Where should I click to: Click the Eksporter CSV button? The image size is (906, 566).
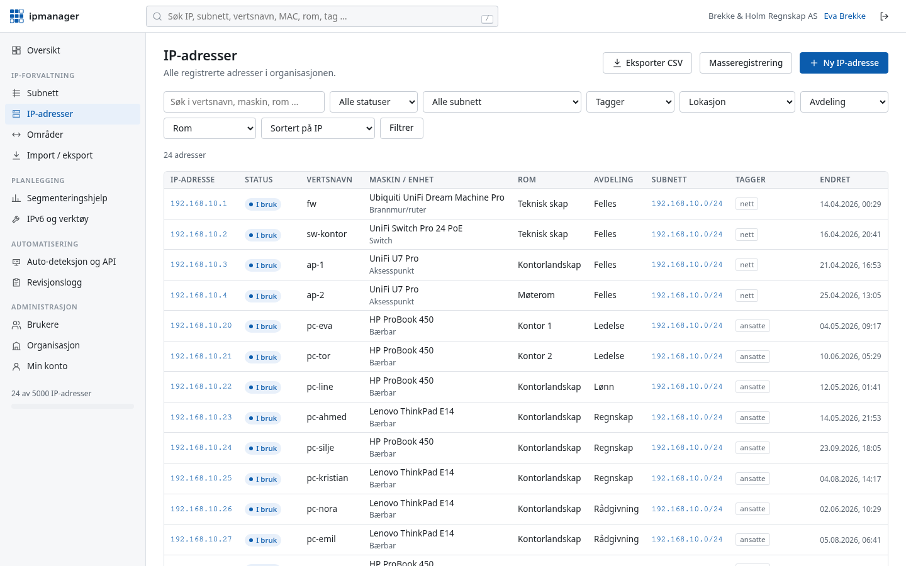coord(647,63)
